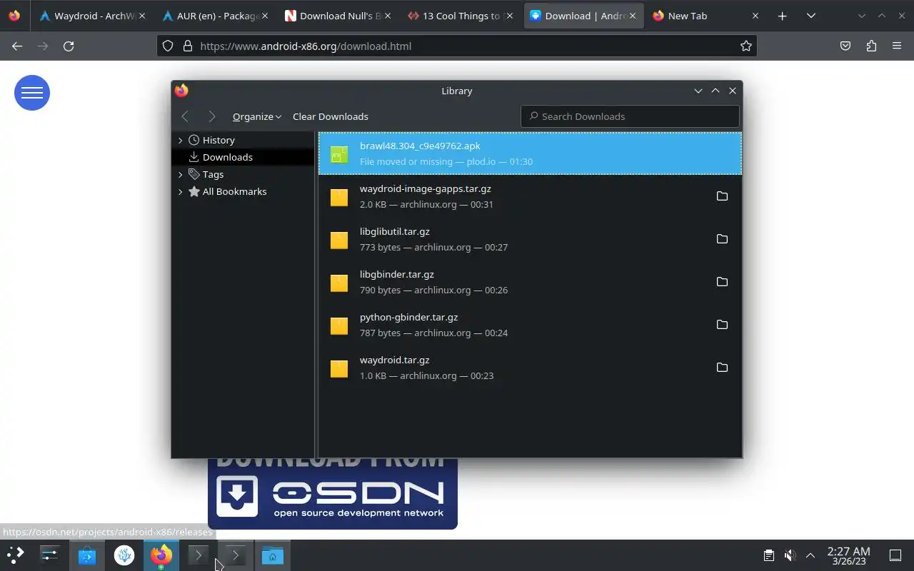Bookmark this page with star icon

(746, 46)
